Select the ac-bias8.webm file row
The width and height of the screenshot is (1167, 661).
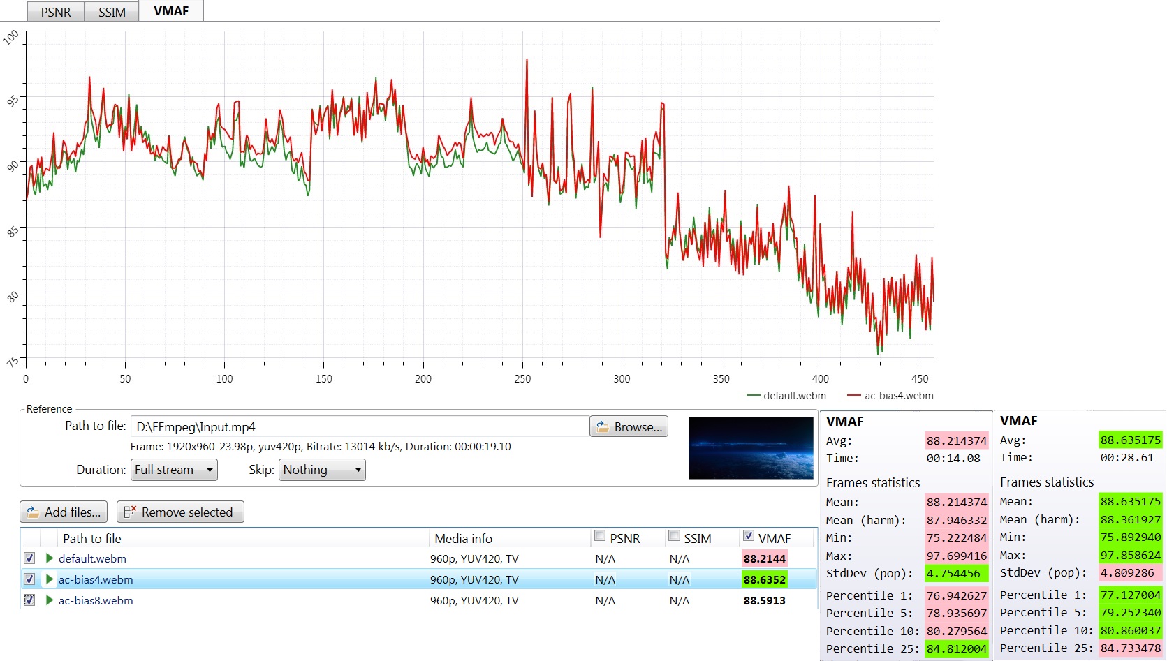tap(419, 600)
